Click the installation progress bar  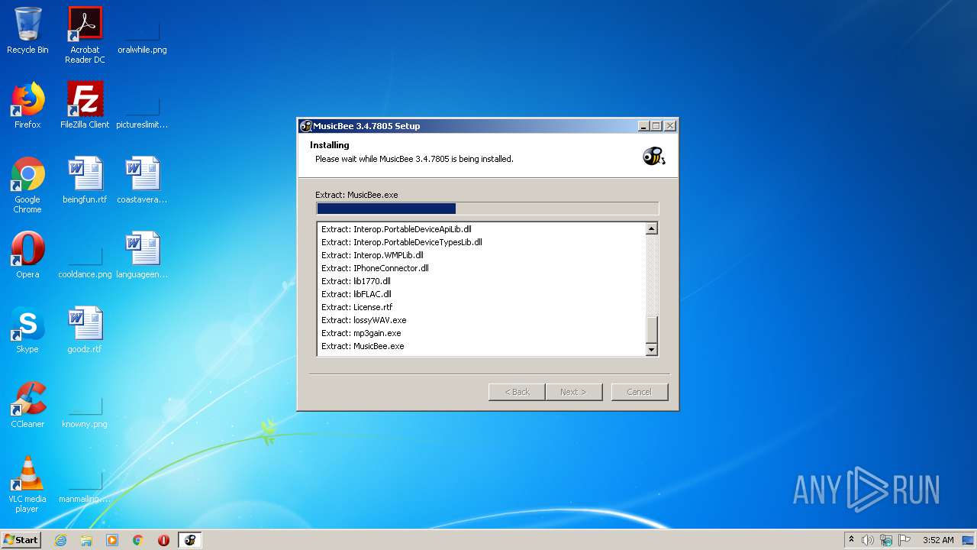pyautogui.click(x=487, y=209)
